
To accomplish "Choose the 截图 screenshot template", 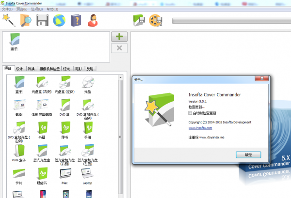I will tap(19, 107).
